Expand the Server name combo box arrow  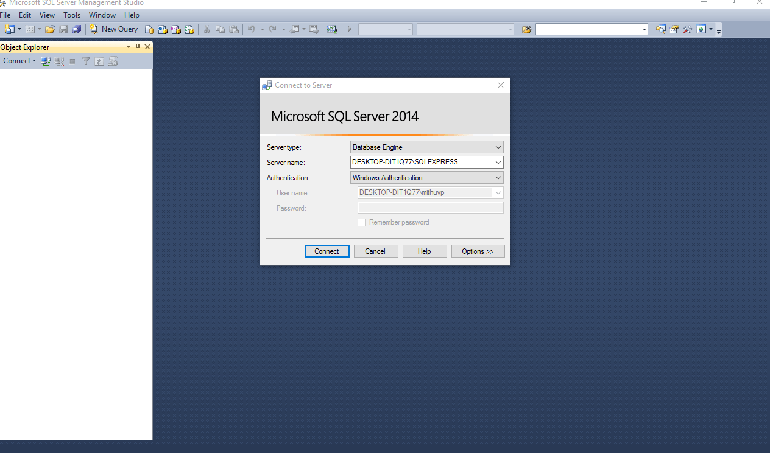(x=498, y=163)
